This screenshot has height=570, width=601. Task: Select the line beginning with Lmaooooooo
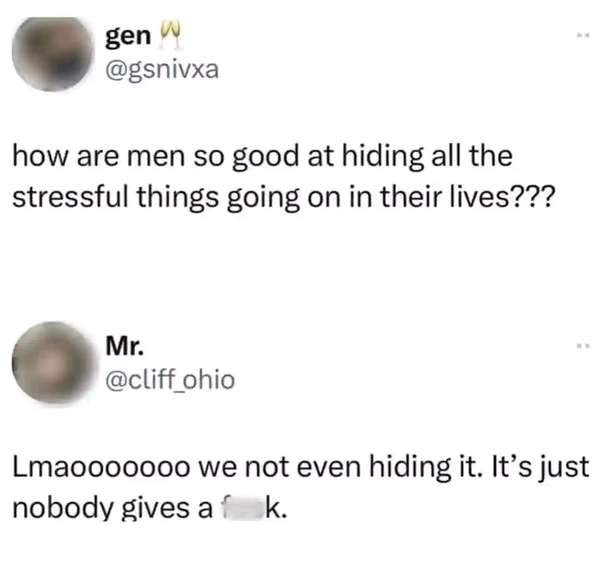(301, 468)
